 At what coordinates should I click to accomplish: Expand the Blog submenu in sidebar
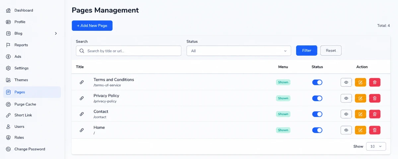56,33
